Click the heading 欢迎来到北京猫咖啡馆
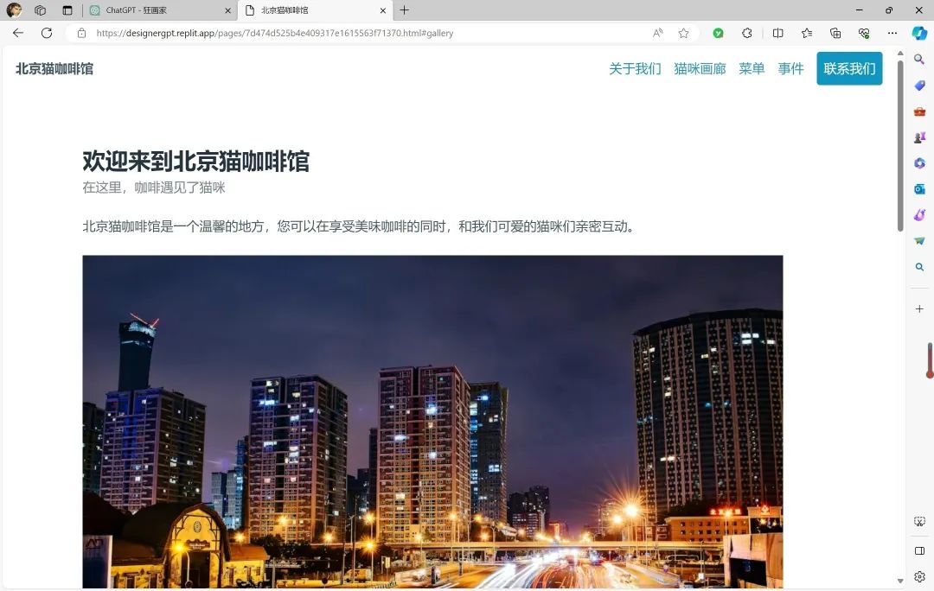Image resolution: width=934 pixels, height=591 pixels. pyautogui.click(x=196, y=162)
